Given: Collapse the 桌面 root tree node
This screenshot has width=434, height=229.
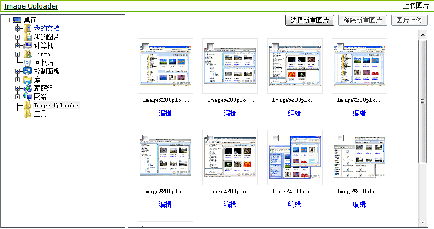Looking at the screenshot, I should click(7, 20).
